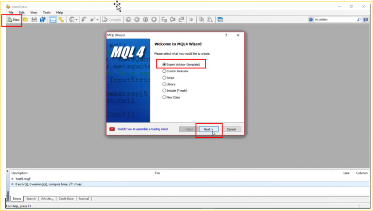The width and height of the screenshot is (373, 211).
Task: Switch to the Code Base tab
Action: (x=66, y=199)
